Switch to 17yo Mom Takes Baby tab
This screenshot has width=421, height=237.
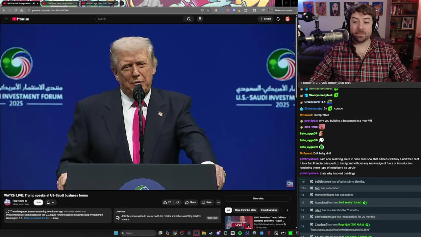click(60, 3)
